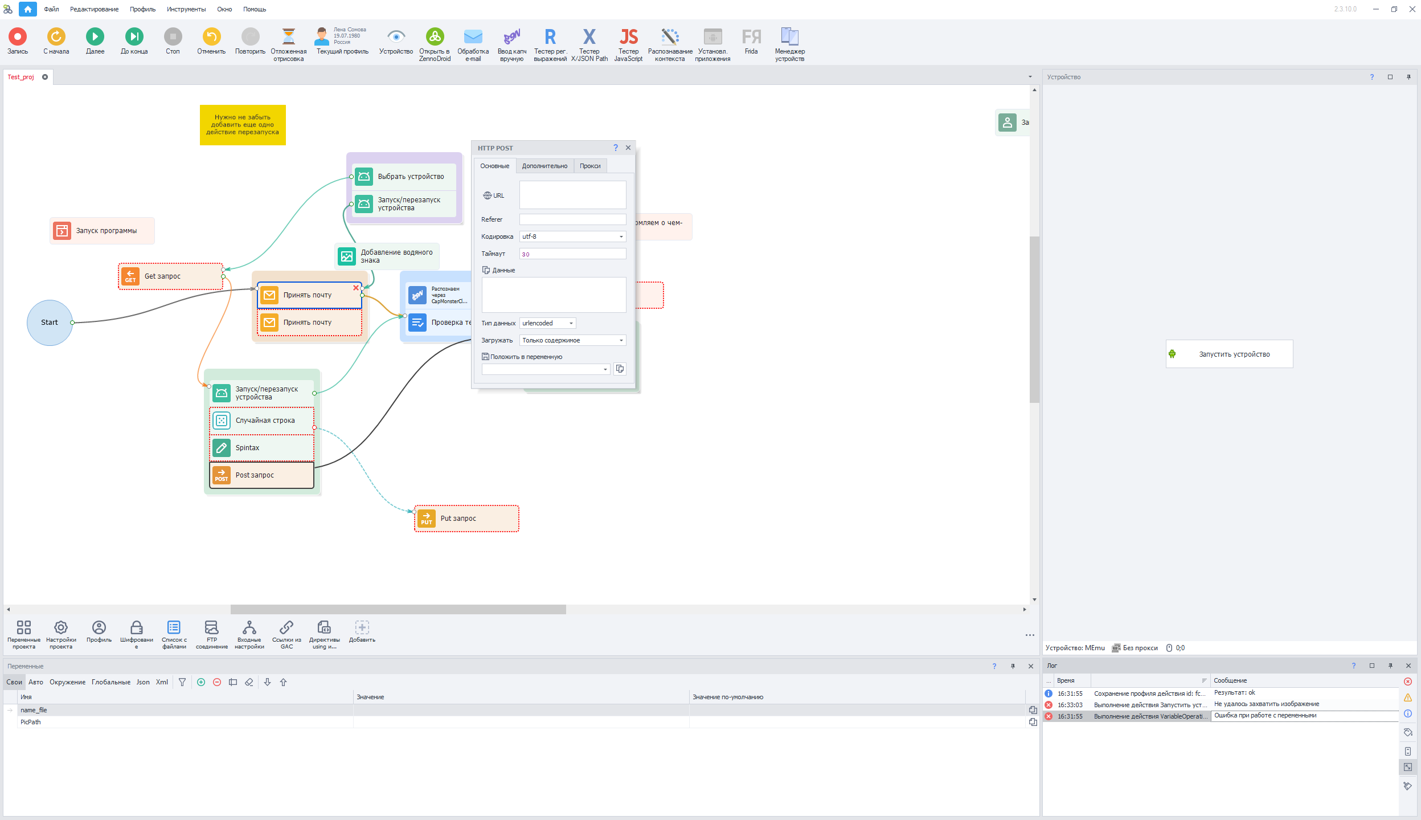This screenshot has height=820, width=1421.
Task: Switch to the Additional (Дополнительно) tab
Action: tap(544, 166)
